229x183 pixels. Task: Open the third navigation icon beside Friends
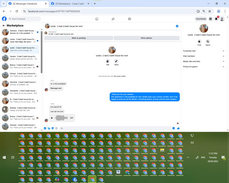click(x=130, y=19)
